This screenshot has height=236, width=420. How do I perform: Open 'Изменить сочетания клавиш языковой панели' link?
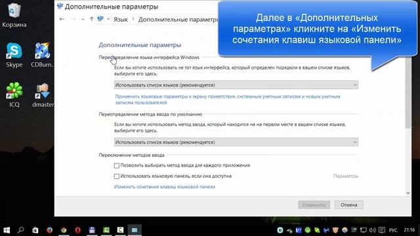tap(165, 187)
